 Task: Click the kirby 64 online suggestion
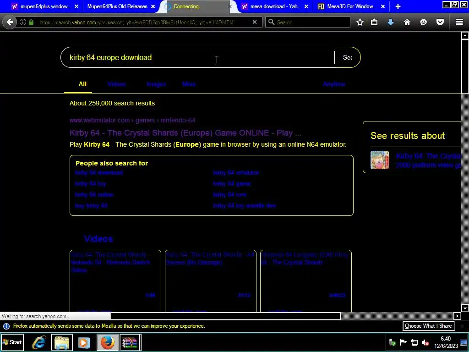click(x=94, y=194)
